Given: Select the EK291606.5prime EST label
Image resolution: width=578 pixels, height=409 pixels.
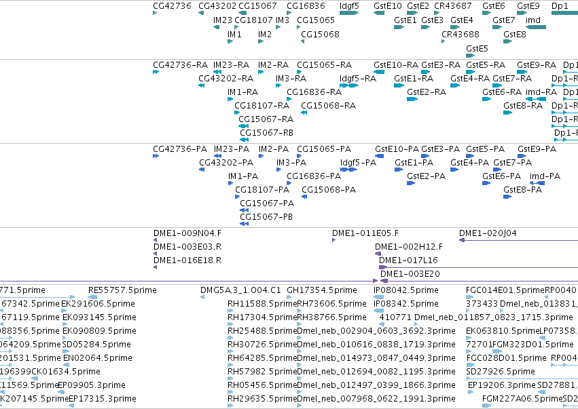Looking at the screenshot, I should click(98, 304).
